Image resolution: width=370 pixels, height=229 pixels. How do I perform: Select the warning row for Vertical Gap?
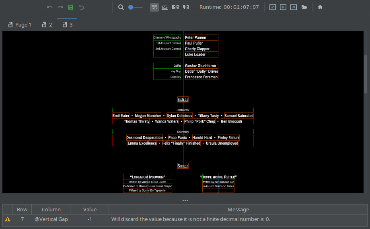click(185, 219)
